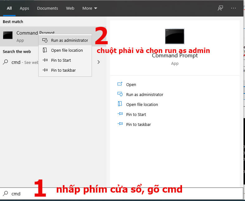
Task: Click the magnifier icon in the search box
Action: coord(6,193)
